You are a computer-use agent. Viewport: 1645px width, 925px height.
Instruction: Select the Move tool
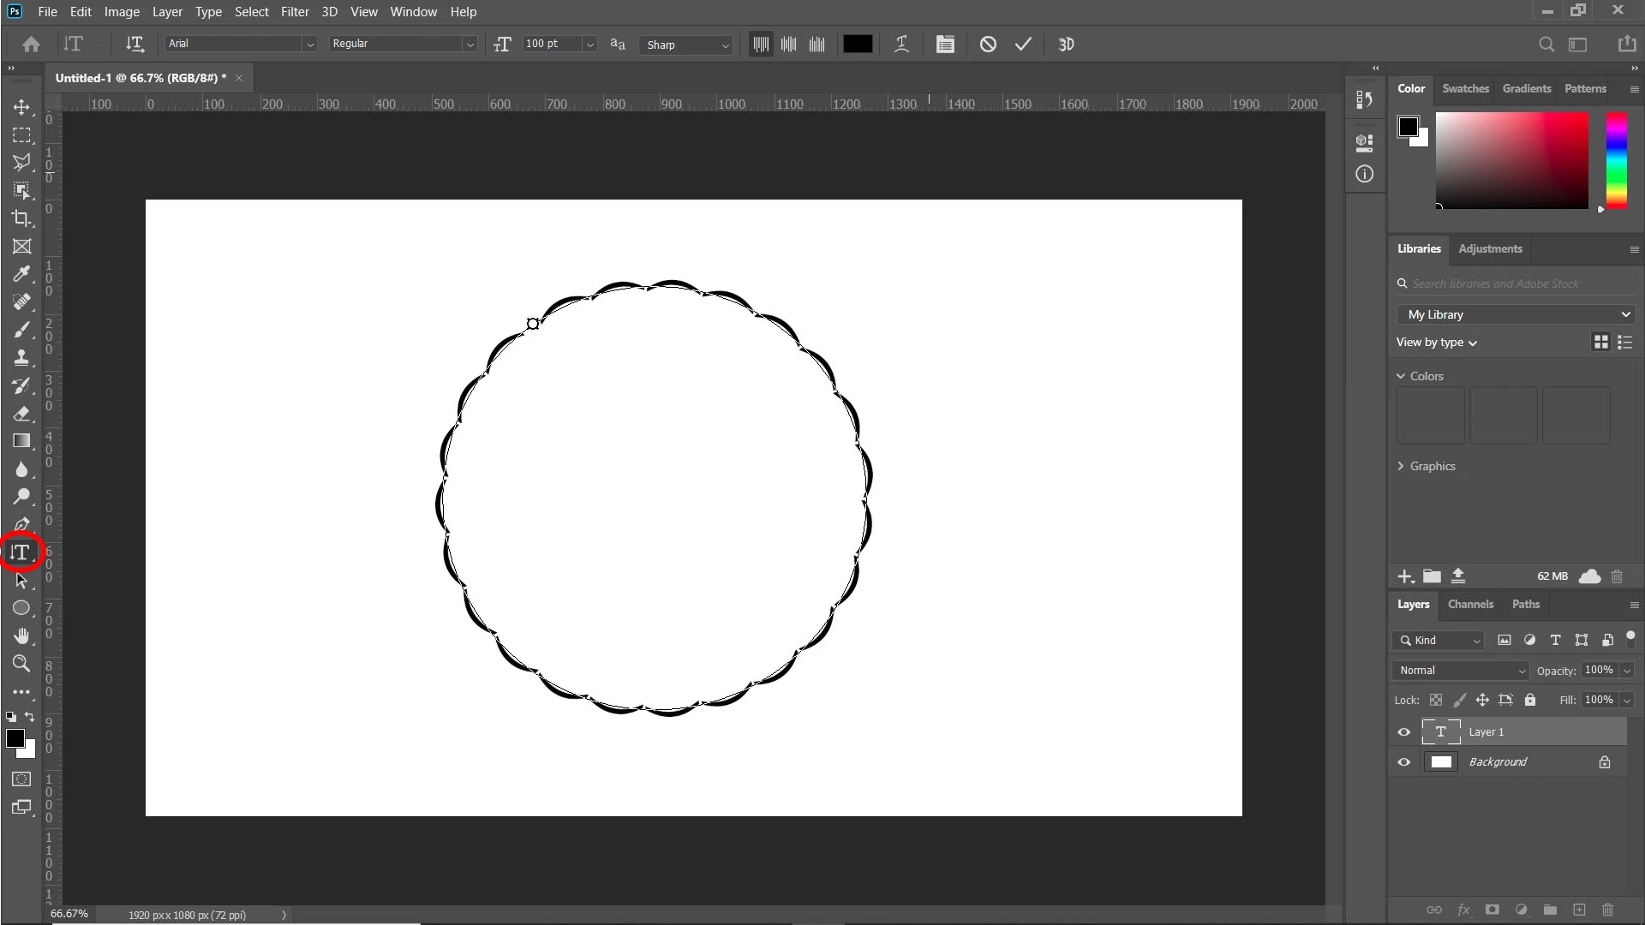pos(21,108)
